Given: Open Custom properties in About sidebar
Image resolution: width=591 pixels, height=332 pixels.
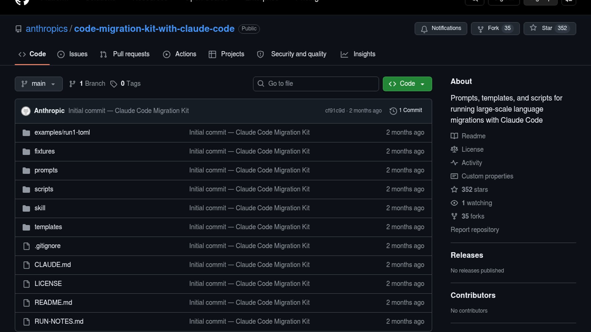Looking at the screenshot, I should point(482,176).
